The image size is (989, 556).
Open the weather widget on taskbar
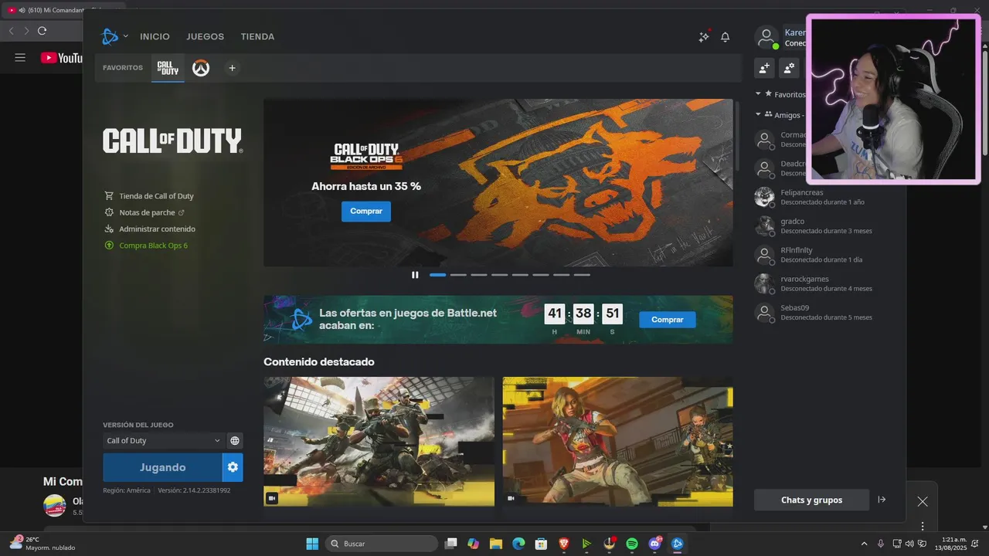point(42,544)
